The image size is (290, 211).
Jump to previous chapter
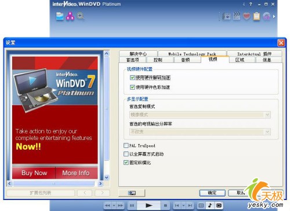[x=177, y=205]
